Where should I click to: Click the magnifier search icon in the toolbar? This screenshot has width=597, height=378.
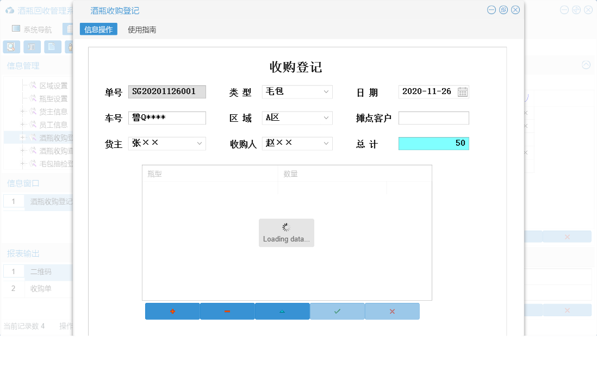11,47
